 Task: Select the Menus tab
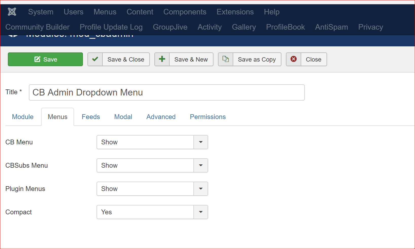(58, 117)
